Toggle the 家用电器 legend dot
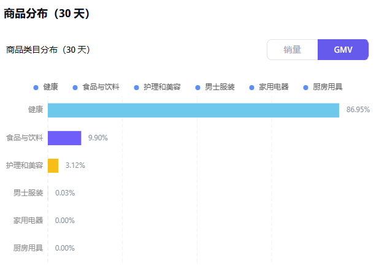 click(251, 88)
